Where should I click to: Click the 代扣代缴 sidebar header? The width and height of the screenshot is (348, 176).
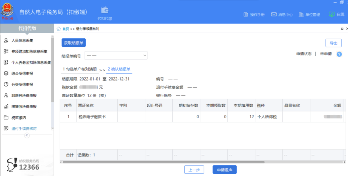tap(27, 28)
